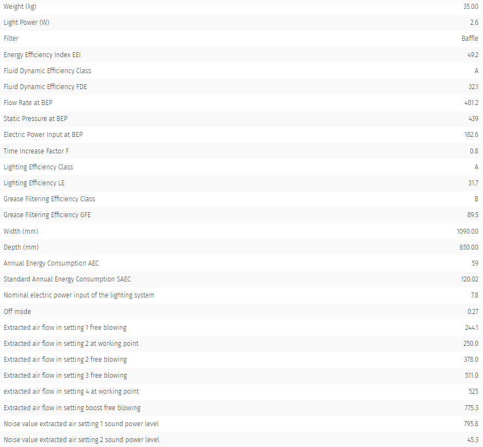Click Noise value setting 2 sound power label
Screen dimensions: 483x447
point(81,440)
